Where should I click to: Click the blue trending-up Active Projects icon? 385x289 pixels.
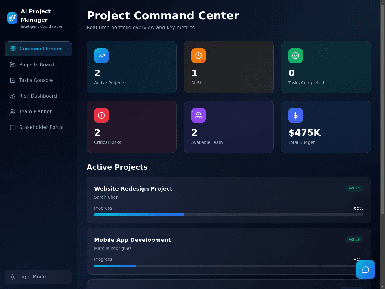point(101,56)
